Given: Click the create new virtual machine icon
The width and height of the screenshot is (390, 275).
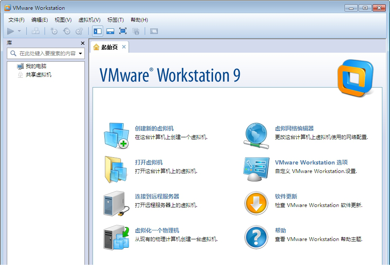Looking at the screenshot, I should click(116, 136).
